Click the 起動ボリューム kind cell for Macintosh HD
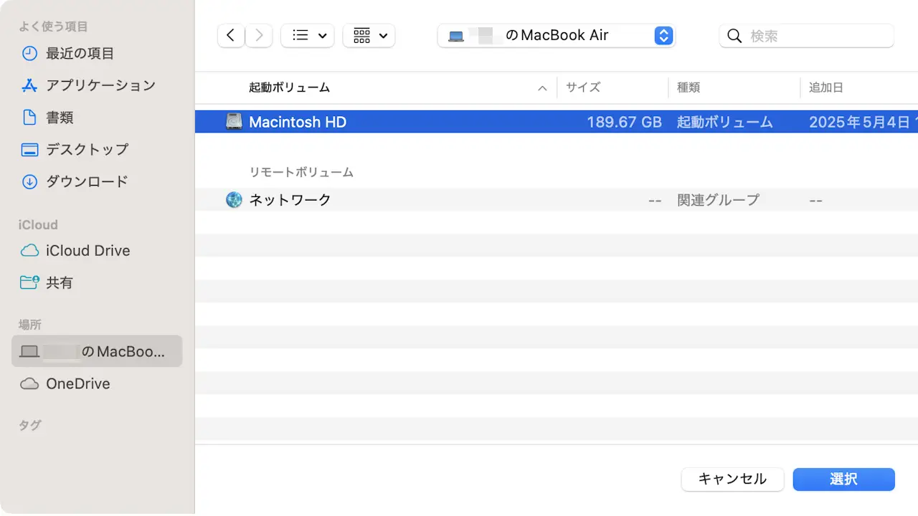The image size is (918, 516). pyautogui.click(x=725, y=122)
